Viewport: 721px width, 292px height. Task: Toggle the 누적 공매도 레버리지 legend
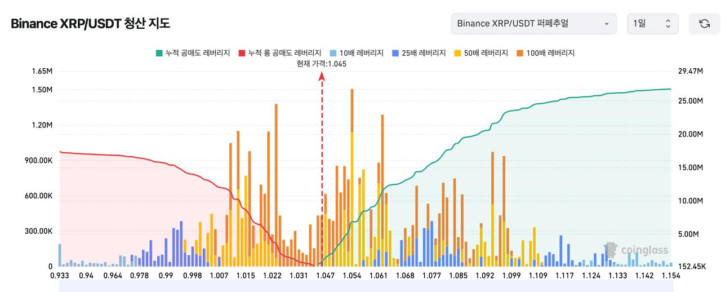click(193, 53)
